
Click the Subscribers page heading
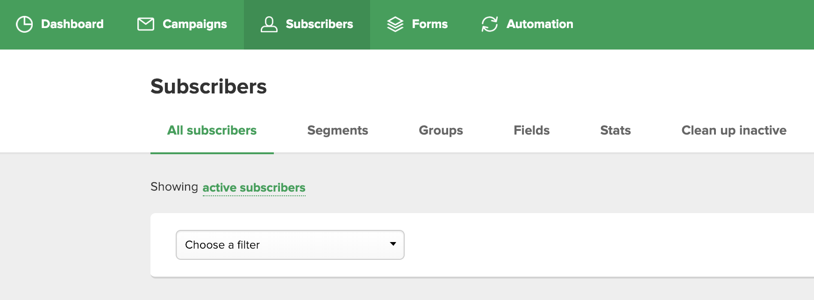(208, 86)
